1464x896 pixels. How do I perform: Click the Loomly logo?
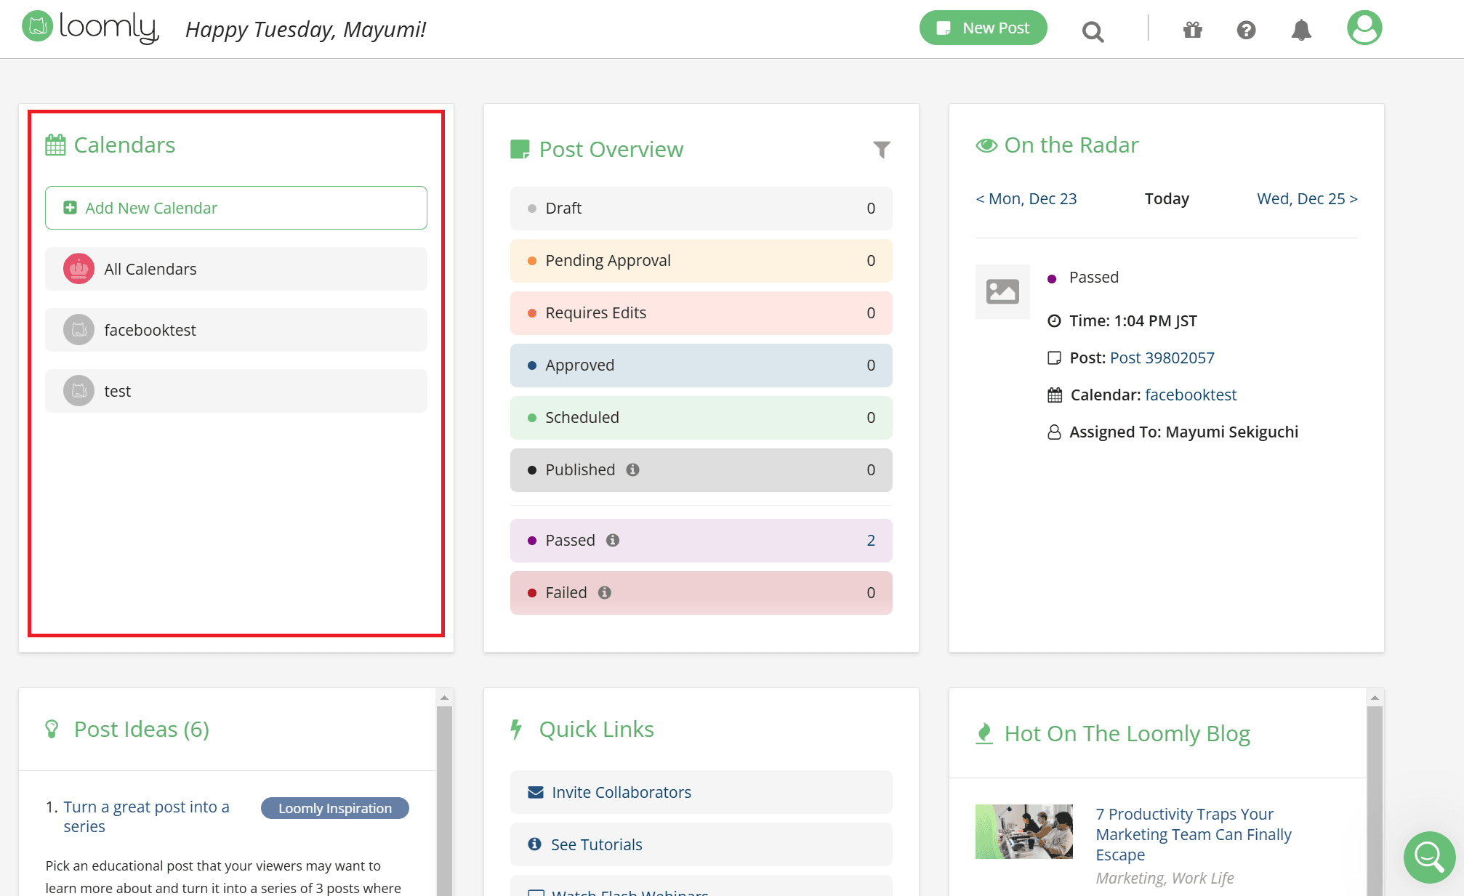(90, 28)
